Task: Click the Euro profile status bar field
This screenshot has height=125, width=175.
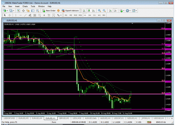Action: tap(61, 122)
